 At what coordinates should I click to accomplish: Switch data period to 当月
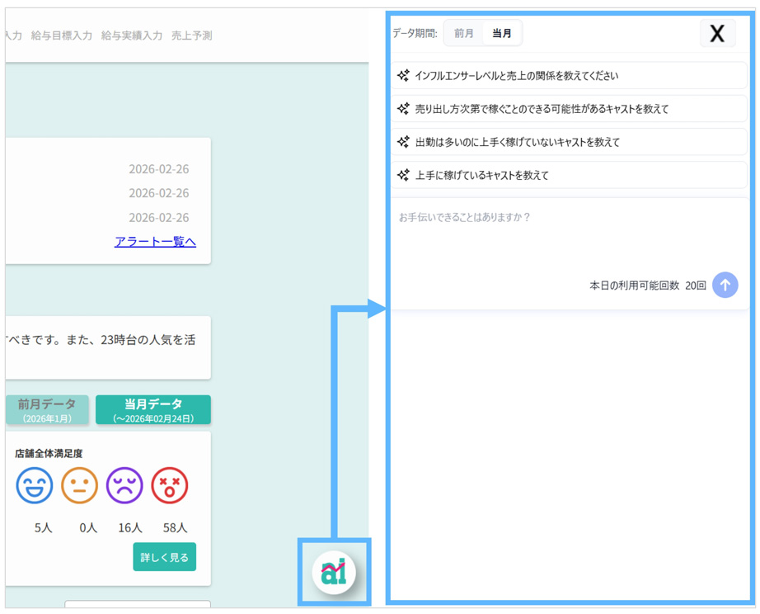pyautogui.click(x=502, y=34)
